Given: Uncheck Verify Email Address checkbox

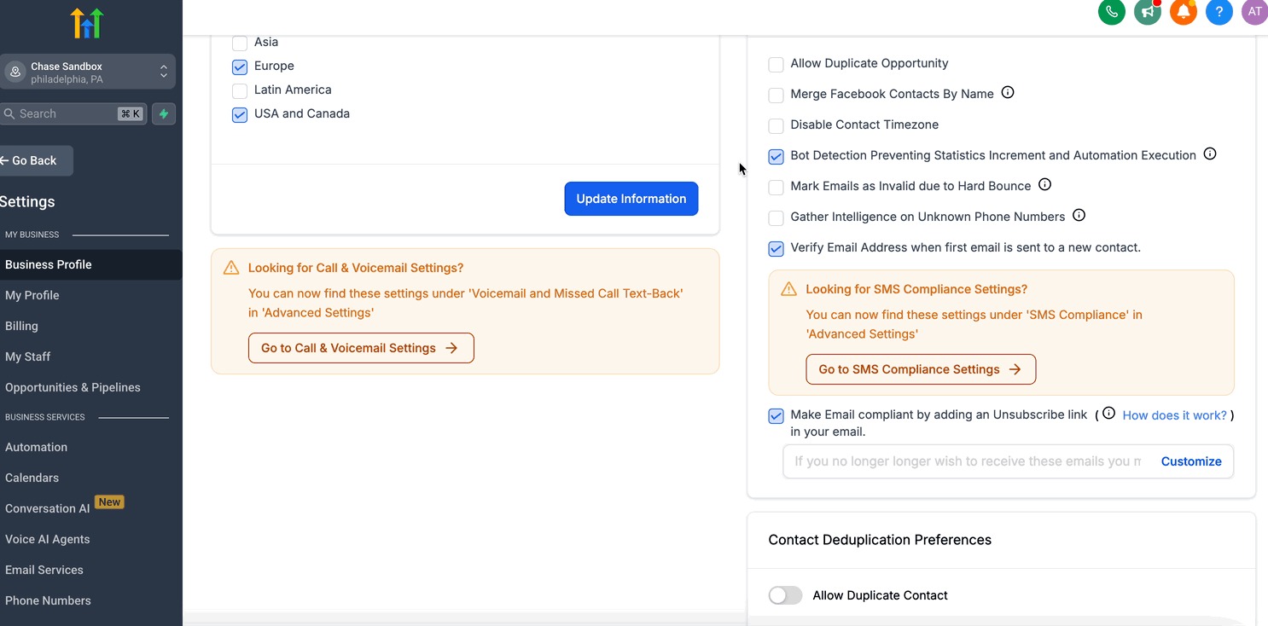Looking at the screenshot, I should 776,249.
